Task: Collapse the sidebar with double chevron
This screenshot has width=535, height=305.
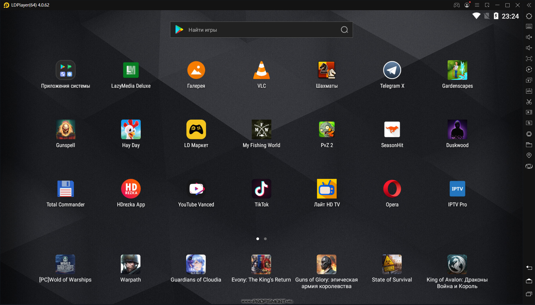Action: 529,5
